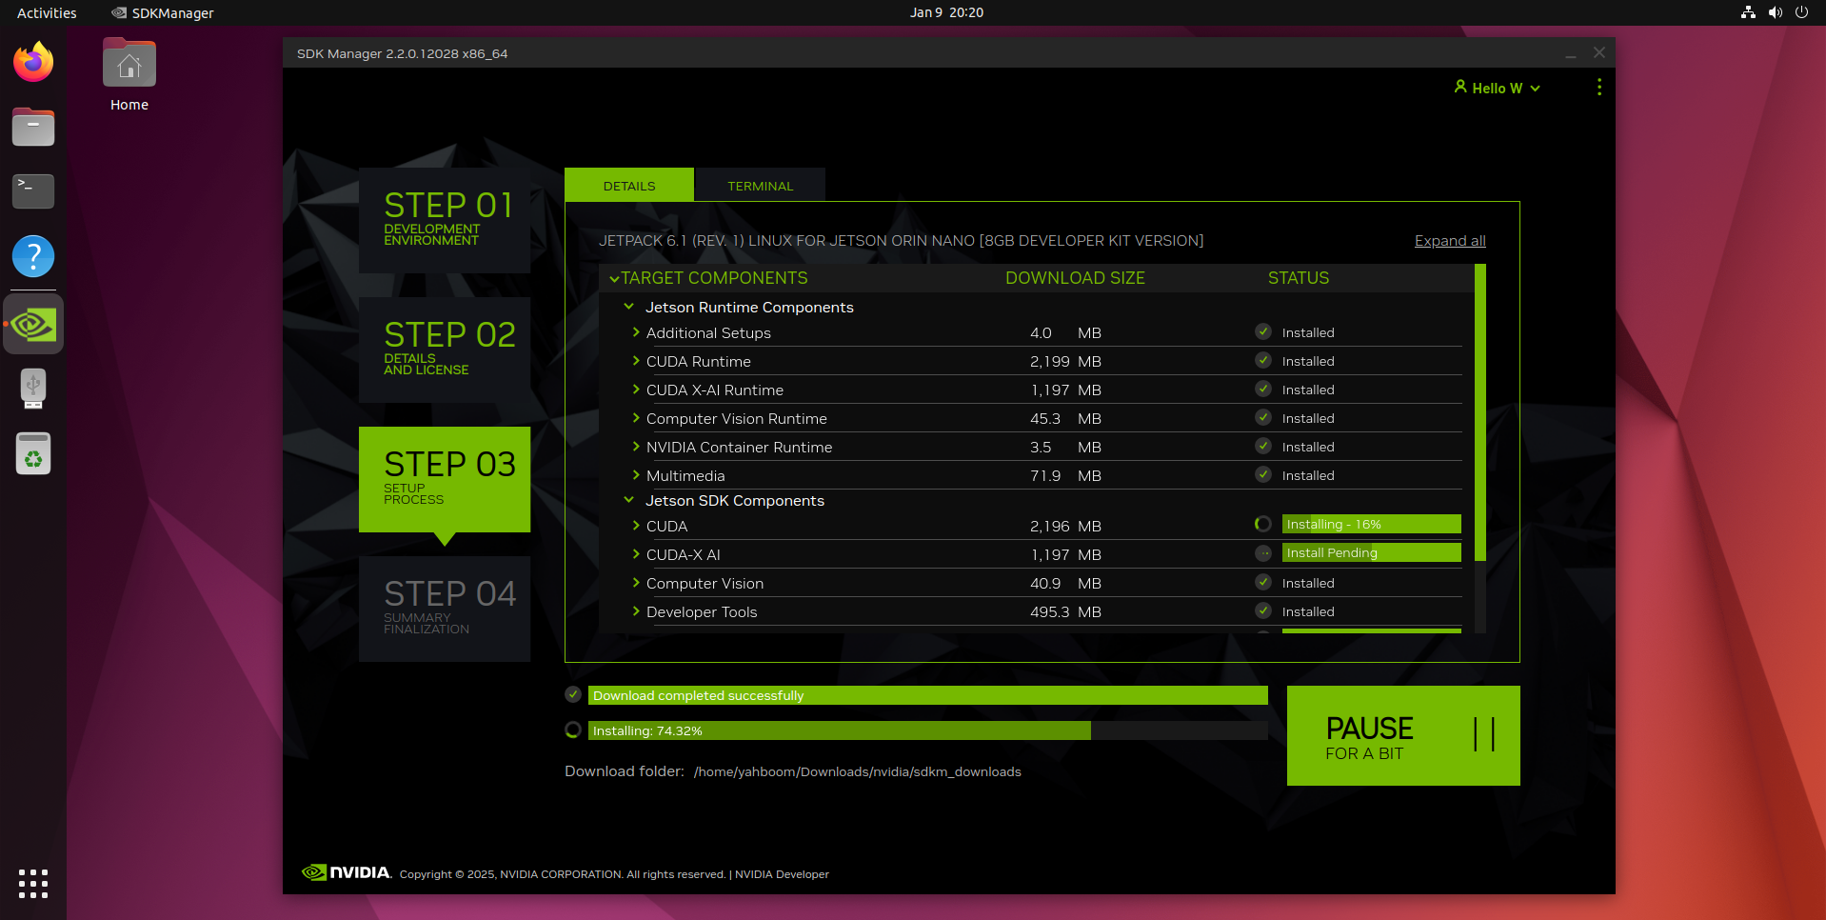Viewport: 1826px width, 920px height.
Task: Click the download completed checkmark icon
Action: 573,695
